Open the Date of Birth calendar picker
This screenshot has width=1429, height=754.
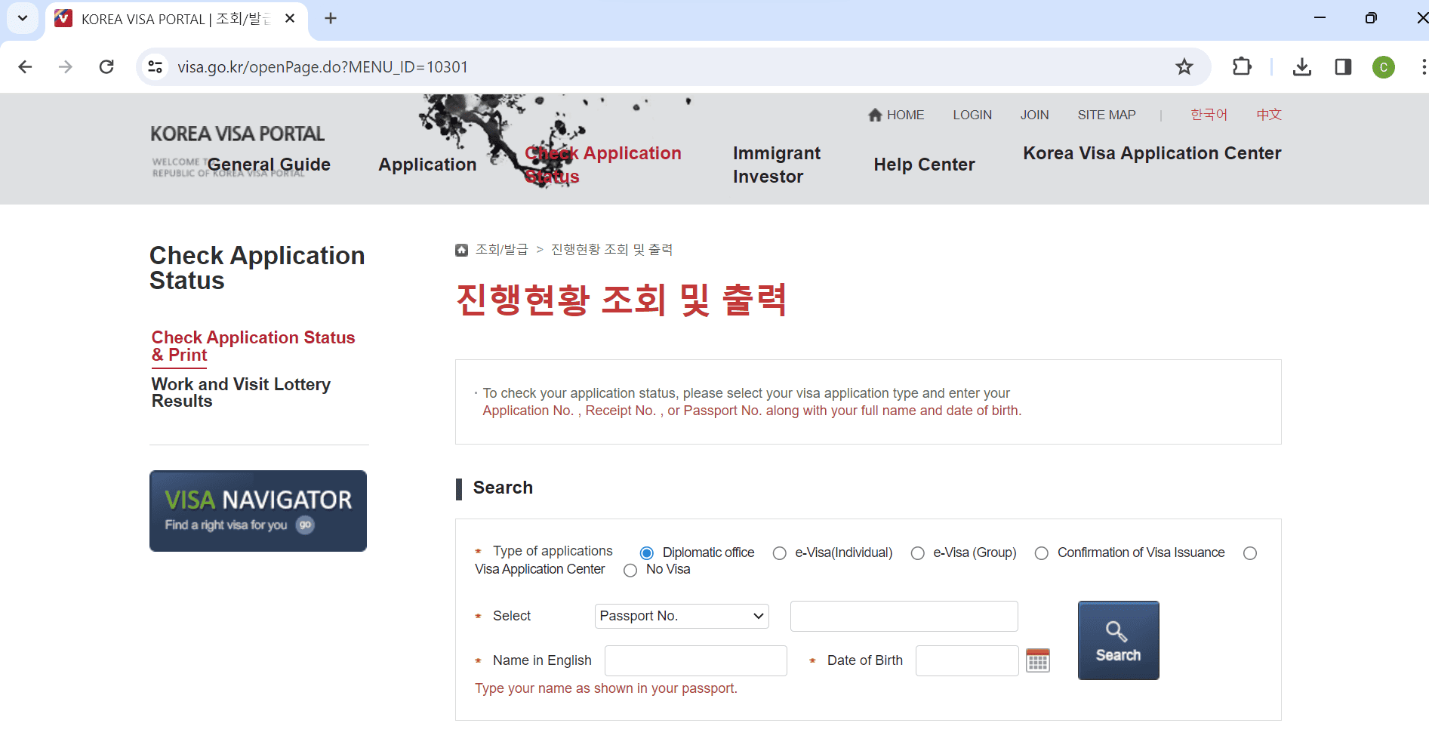pyautogui.click(x=1038, y=660)
